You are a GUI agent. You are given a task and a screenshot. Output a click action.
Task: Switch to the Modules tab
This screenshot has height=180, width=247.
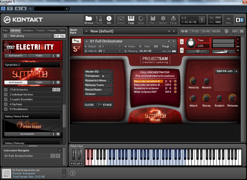(52, 31)
